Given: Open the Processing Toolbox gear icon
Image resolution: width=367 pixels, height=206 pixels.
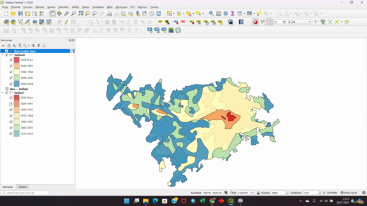Looking at the screenshot, I should pyautogui.click(x=225, y=14).
